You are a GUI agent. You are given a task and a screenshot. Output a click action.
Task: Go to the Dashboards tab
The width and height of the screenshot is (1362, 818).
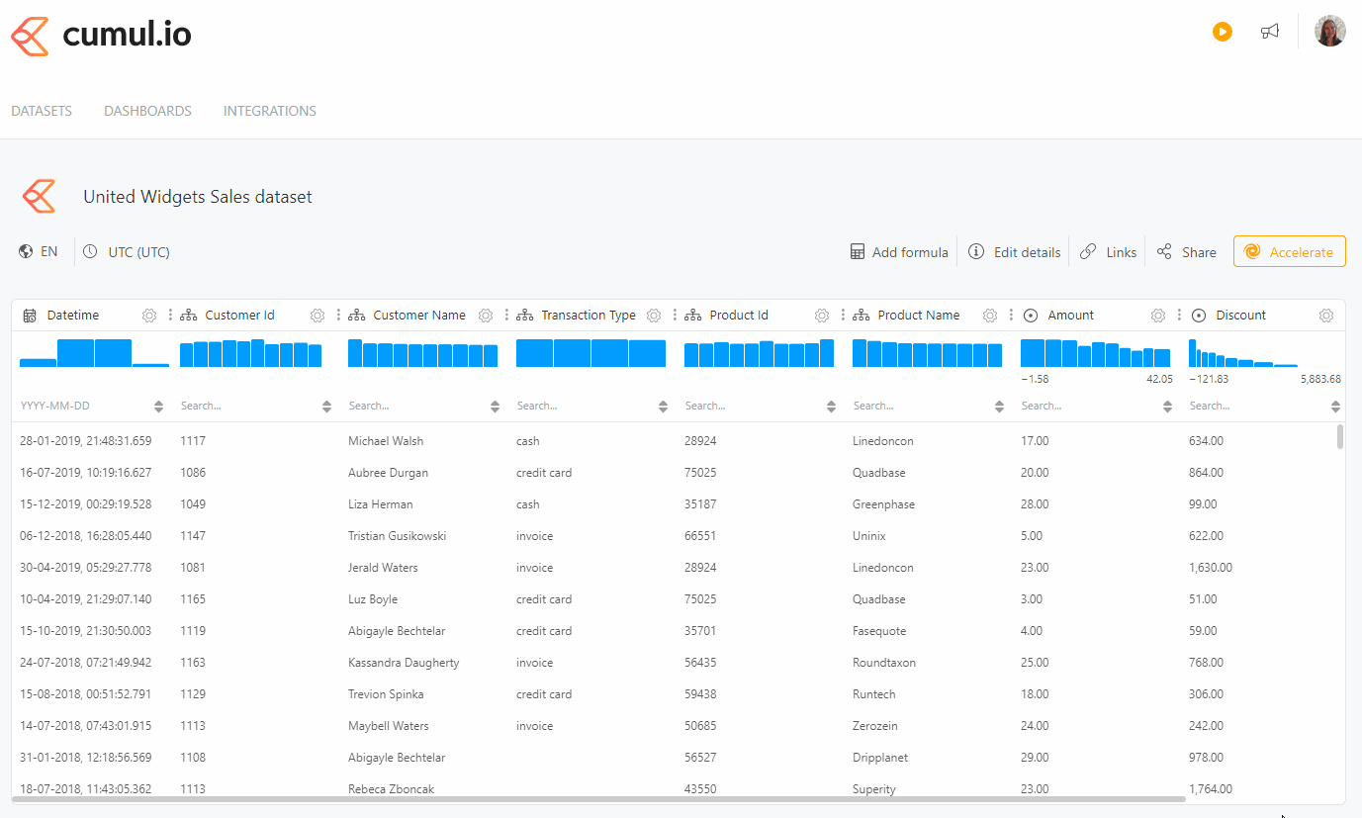(x=147, y=111)
